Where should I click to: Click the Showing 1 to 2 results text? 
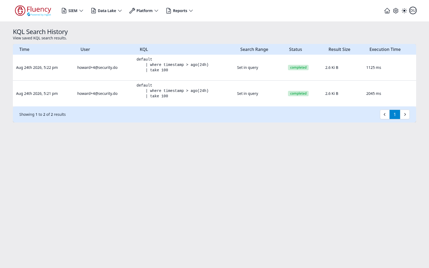pyautogui.click(x=42, y=114)
